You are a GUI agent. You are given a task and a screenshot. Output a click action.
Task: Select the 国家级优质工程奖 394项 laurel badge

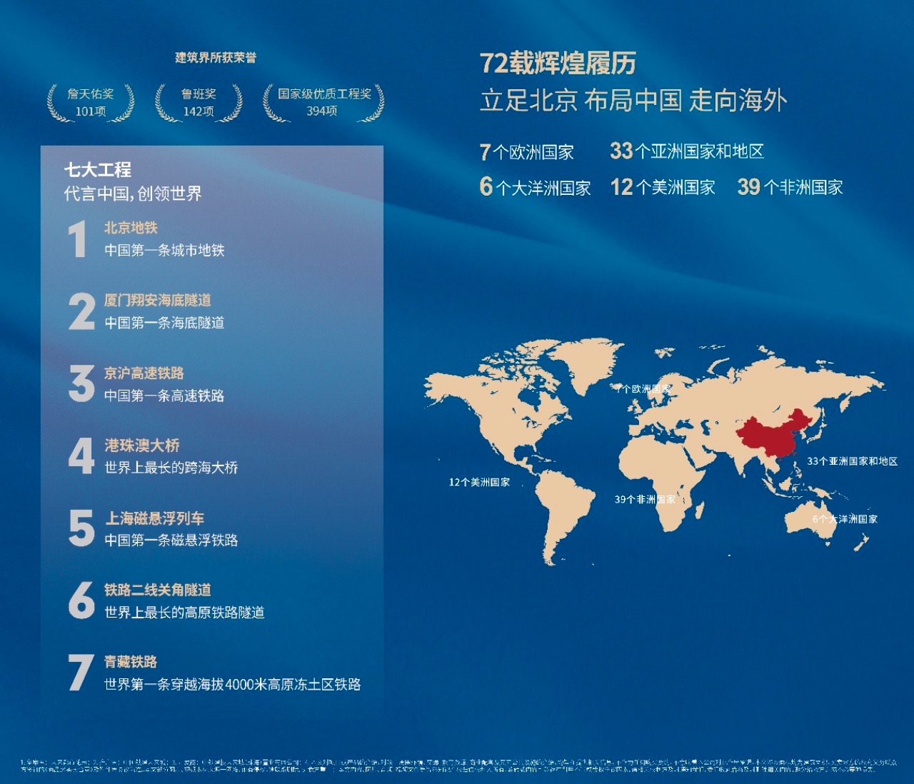coord(323,103)
